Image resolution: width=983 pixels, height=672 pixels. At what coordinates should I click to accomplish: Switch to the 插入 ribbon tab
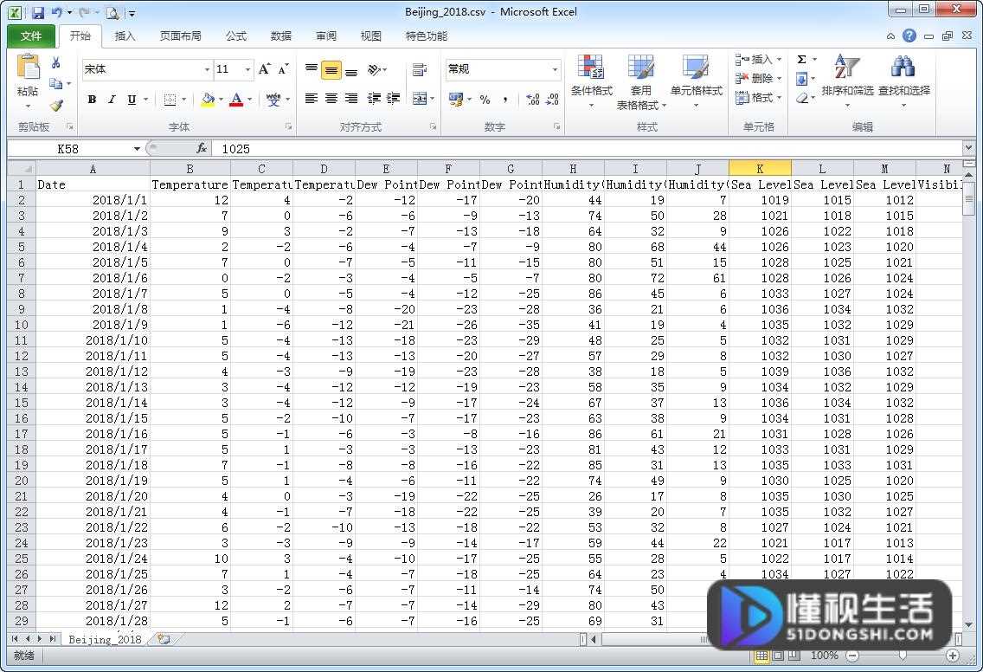click(x=125, y=36)
